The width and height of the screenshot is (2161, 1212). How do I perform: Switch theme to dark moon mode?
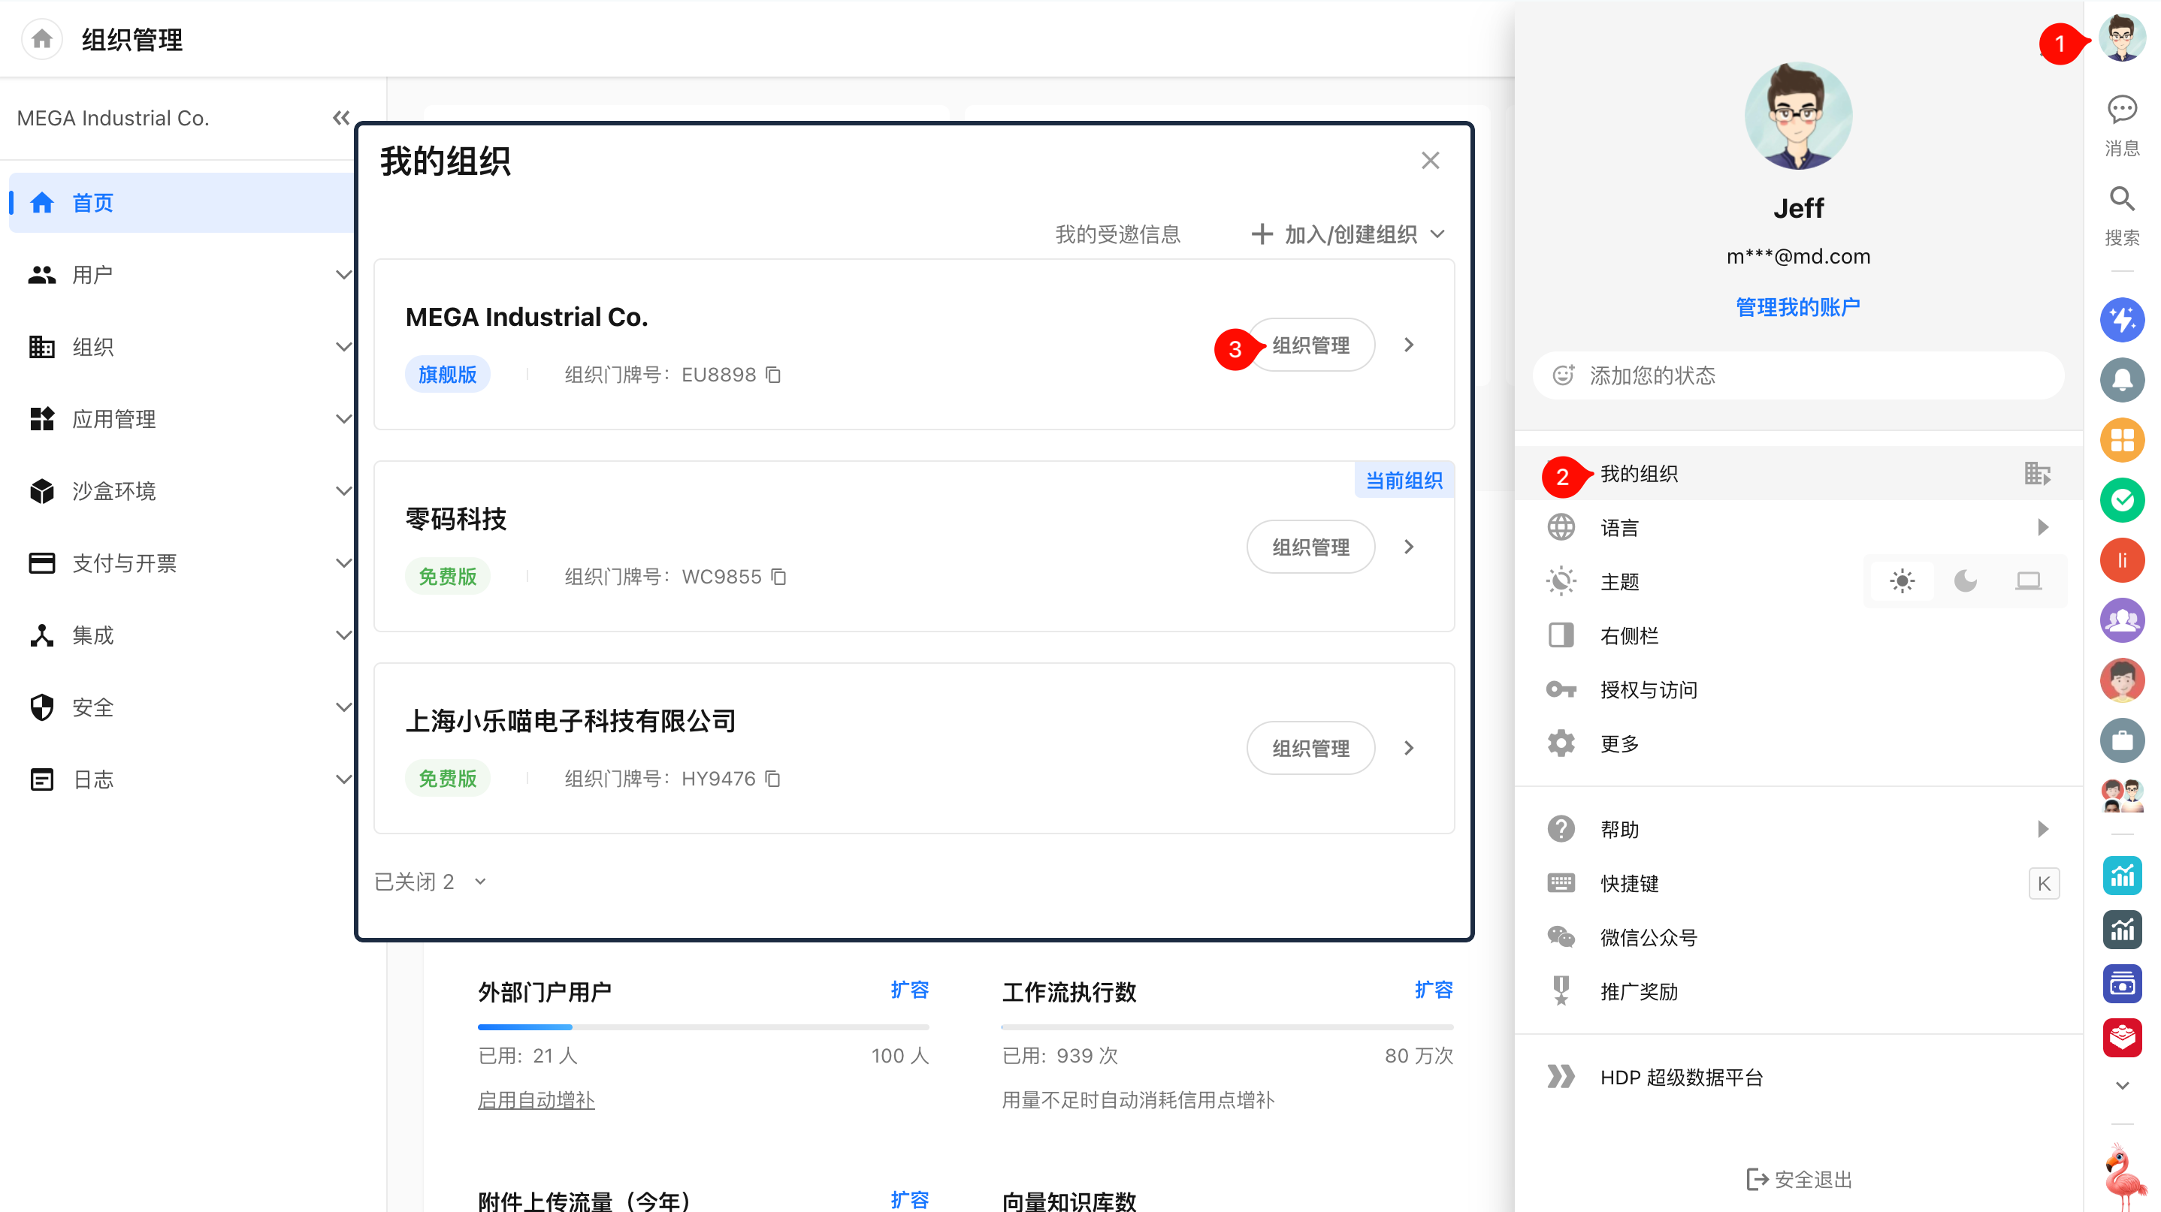(x=1965, y=581)
